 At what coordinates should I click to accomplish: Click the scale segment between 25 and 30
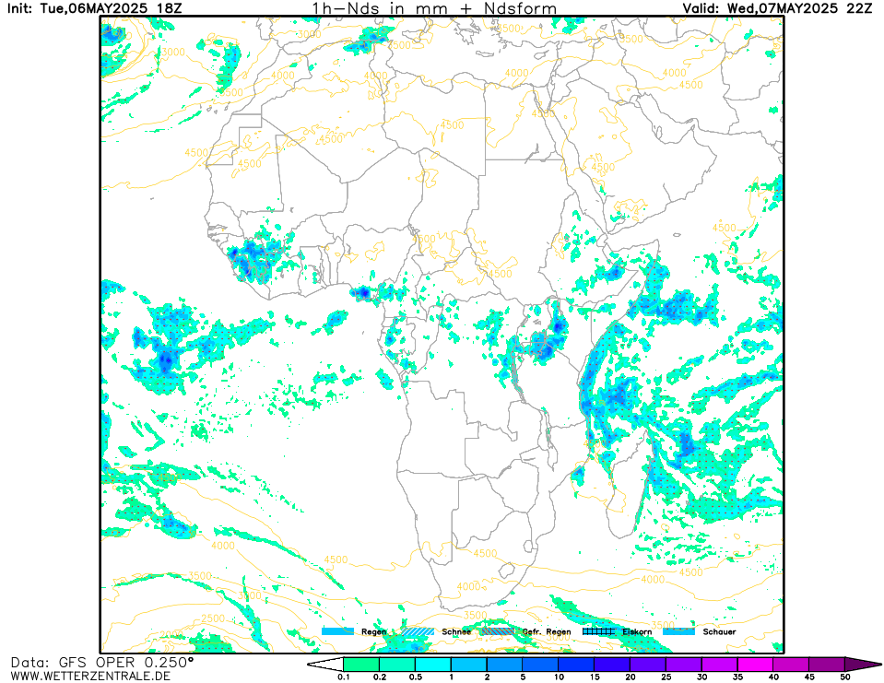tap(684, 665)
